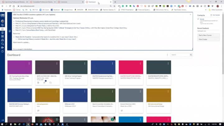
Task: Click the dashboard search magnifier button
Action: (x=191, y=55)
